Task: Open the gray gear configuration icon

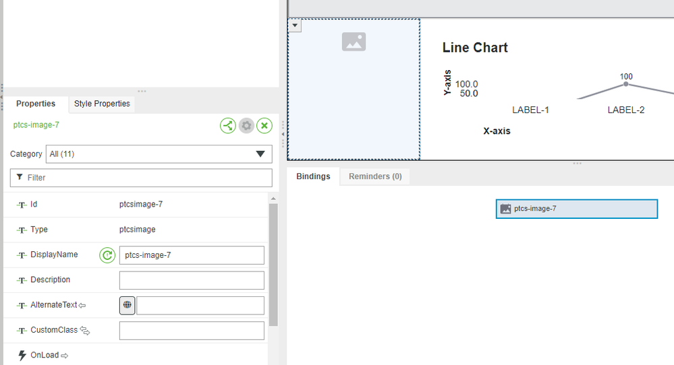Action: [x=246, y=126]
